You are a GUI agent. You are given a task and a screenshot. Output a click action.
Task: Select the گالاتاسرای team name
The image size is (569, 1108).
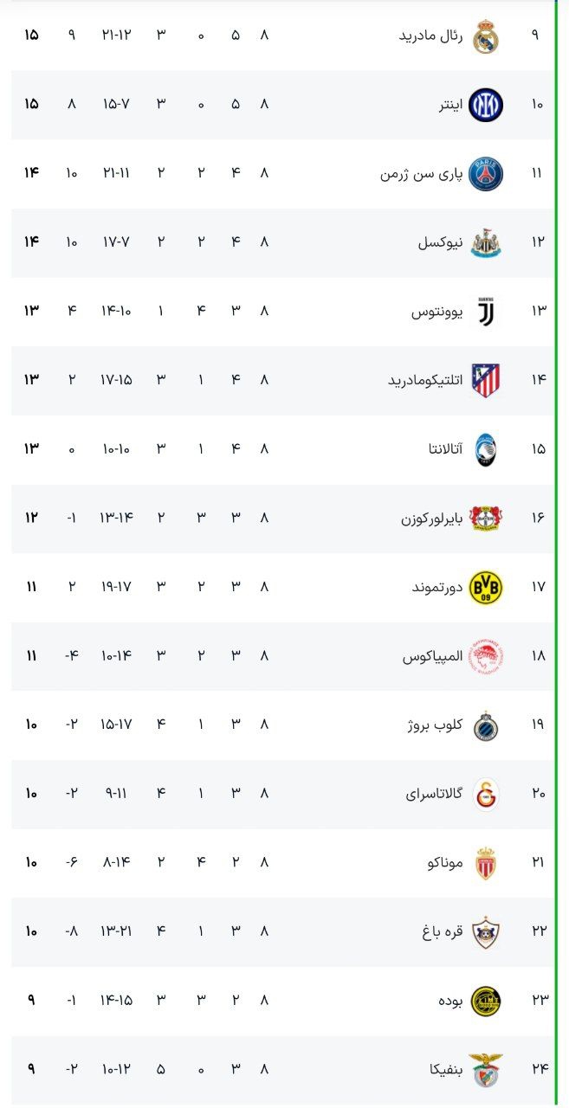point(434,794)
